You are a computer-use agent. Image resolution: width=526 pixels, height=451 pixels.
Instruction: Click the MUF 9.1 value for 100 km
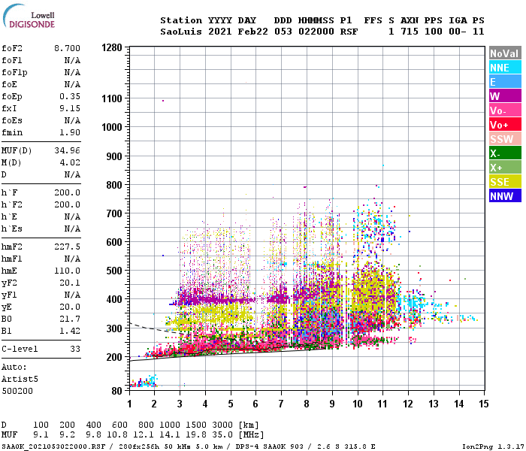coord(41,435)
